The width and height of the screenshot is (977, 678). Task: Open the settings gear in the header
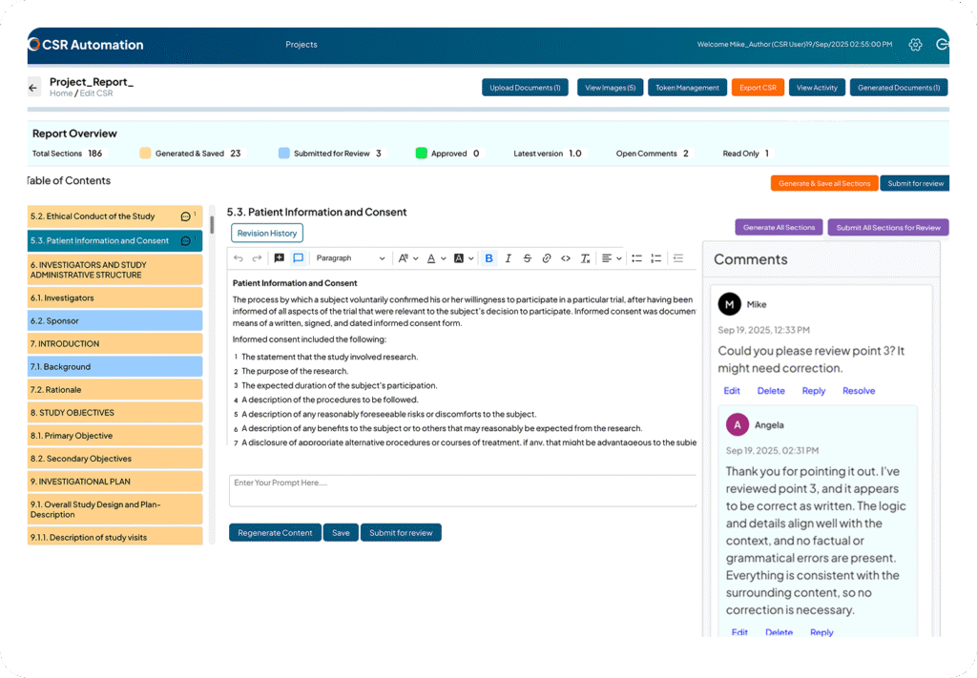915,44
